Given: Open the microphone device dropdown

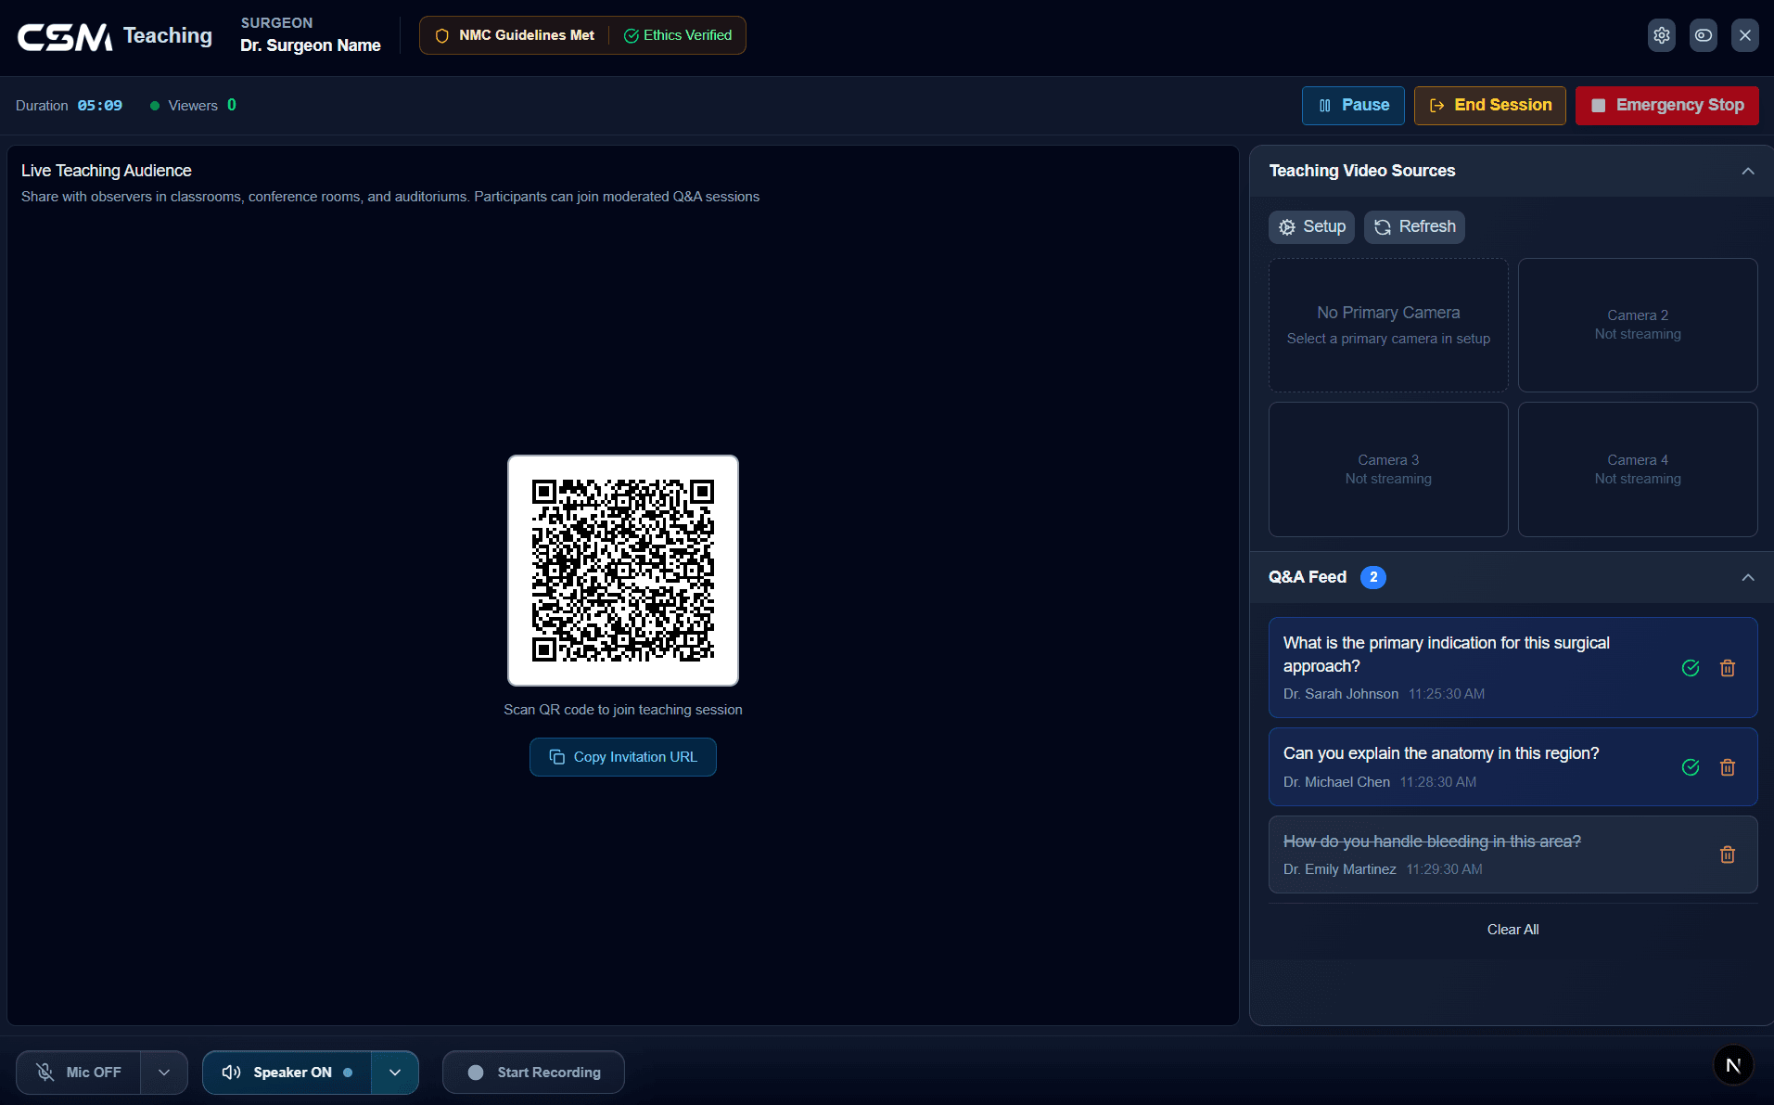Looking at the screenshot, I should point(164,1073).
